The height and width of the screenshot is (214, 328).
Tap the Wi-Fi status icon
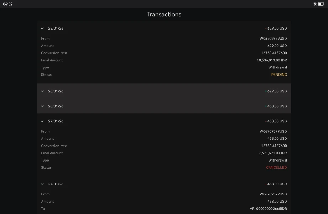click(315, 4)
